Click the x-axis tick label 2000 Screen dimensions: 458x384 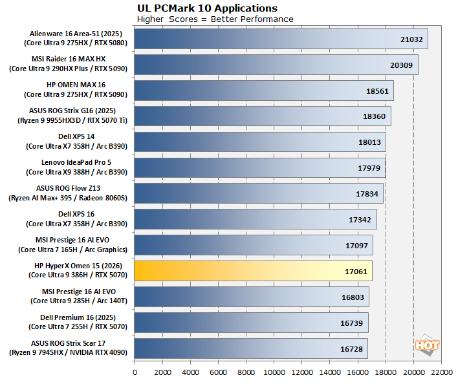click(163, 372)
